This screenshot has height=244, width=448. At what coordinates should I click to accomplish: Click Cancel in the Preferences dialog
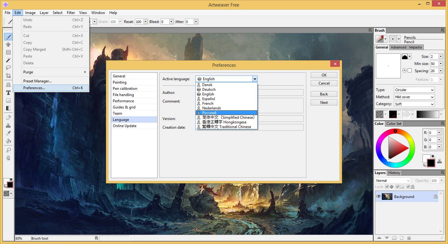point(324,83)
